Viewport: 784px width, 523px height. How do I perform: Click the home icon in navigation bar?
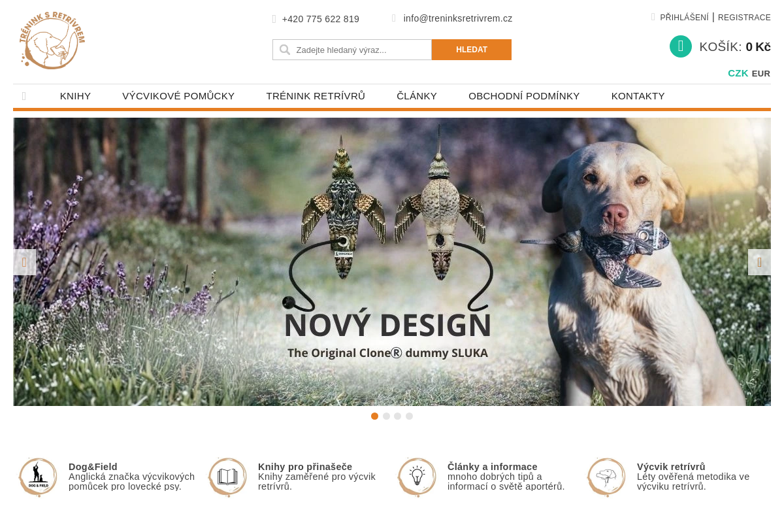pyautogui.click(x=24, y=96)
